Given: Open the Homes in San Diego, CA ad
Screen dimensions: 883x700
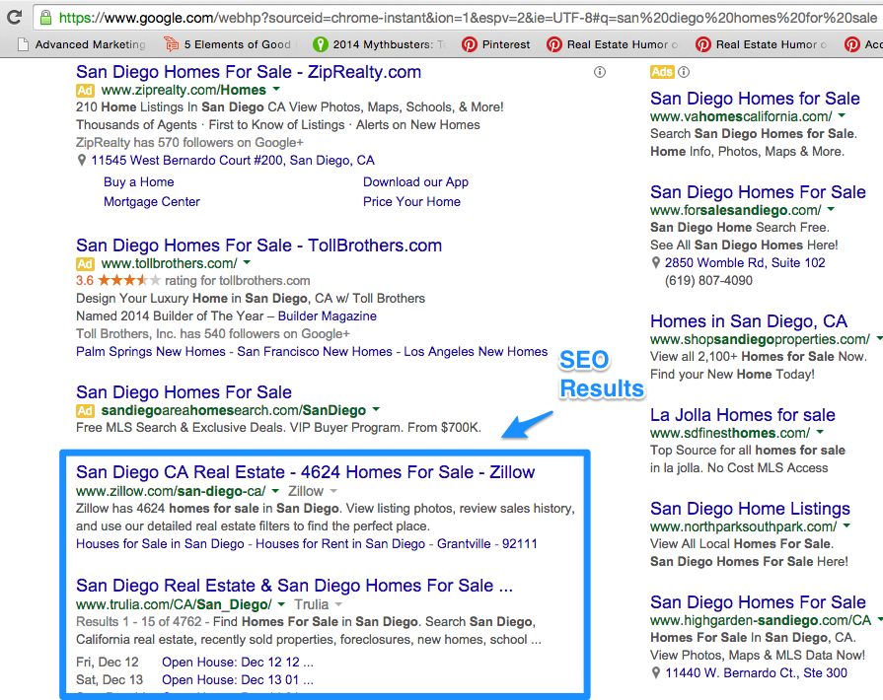Looking at the screenshot, I should (x=749, y=321).
